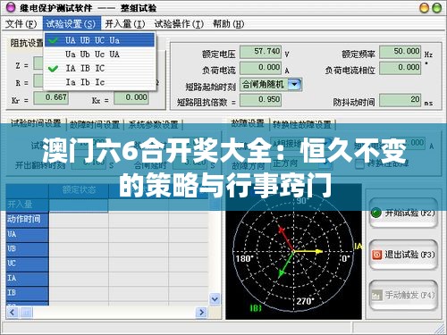The image size is (447, 335).
Task: Expand the 合闸角随机 dropdown
Action: [295, 85]
